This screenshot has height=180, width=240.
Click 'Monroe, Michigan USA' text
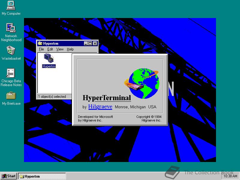pyautogui.click(x=136, y=107)
